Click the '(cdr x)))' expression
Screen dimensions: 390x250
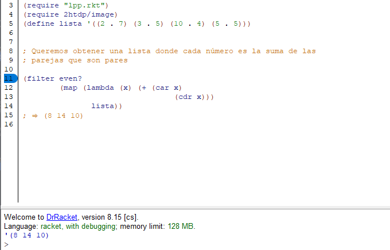(194, 97)
